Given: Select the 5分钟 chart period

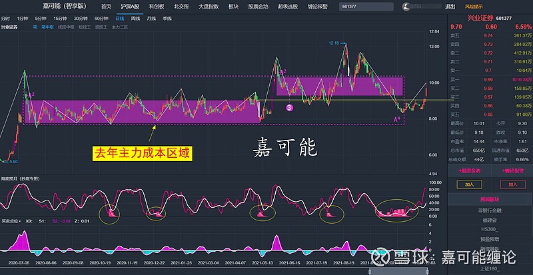Looking at the screenshot, I should (x=41, y=19).
